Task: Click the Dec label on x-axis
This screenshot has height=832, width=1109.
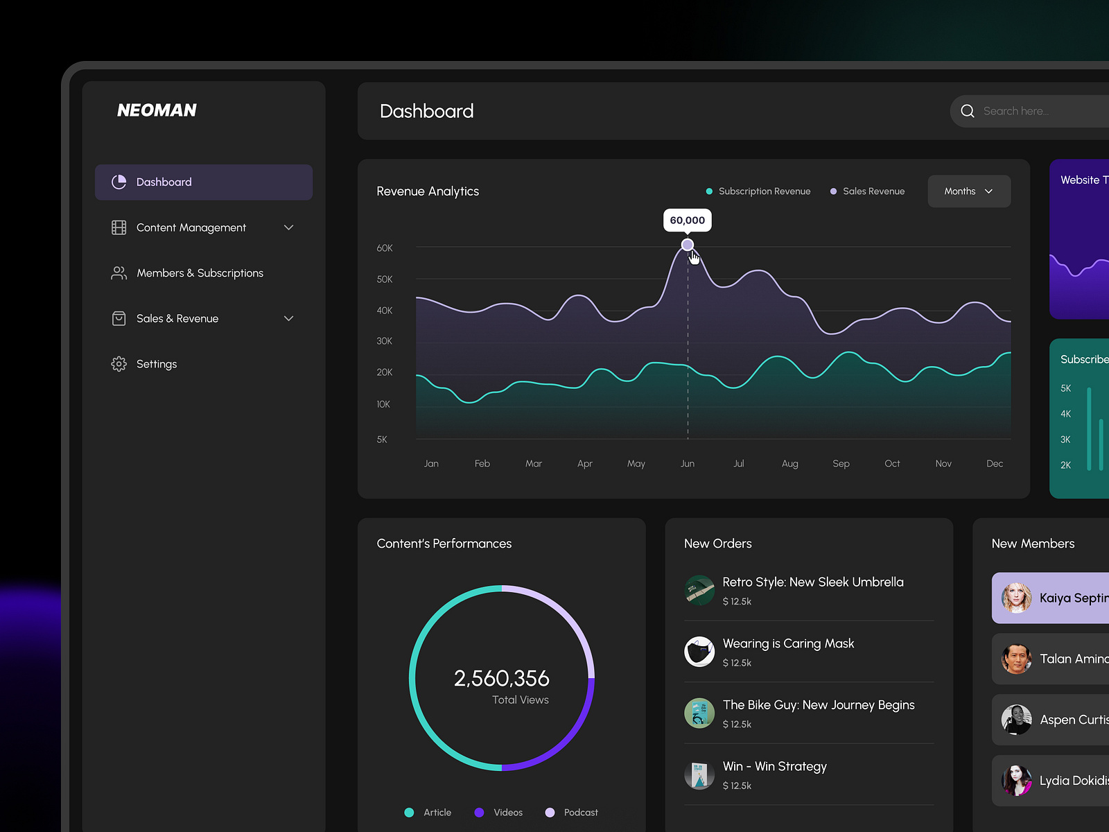Action: (995, 464)
